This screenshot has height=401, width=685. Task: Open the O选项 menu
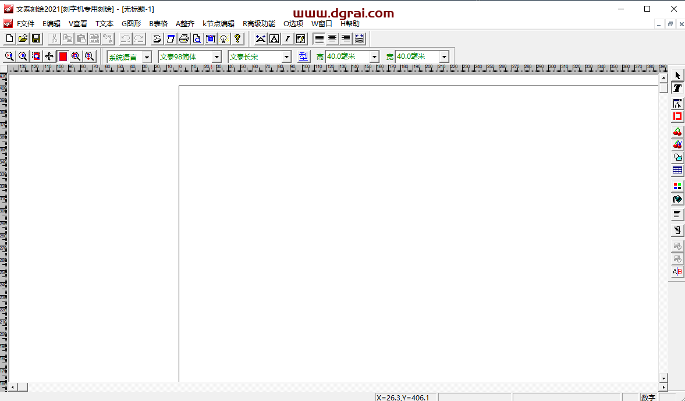(293, 24)
